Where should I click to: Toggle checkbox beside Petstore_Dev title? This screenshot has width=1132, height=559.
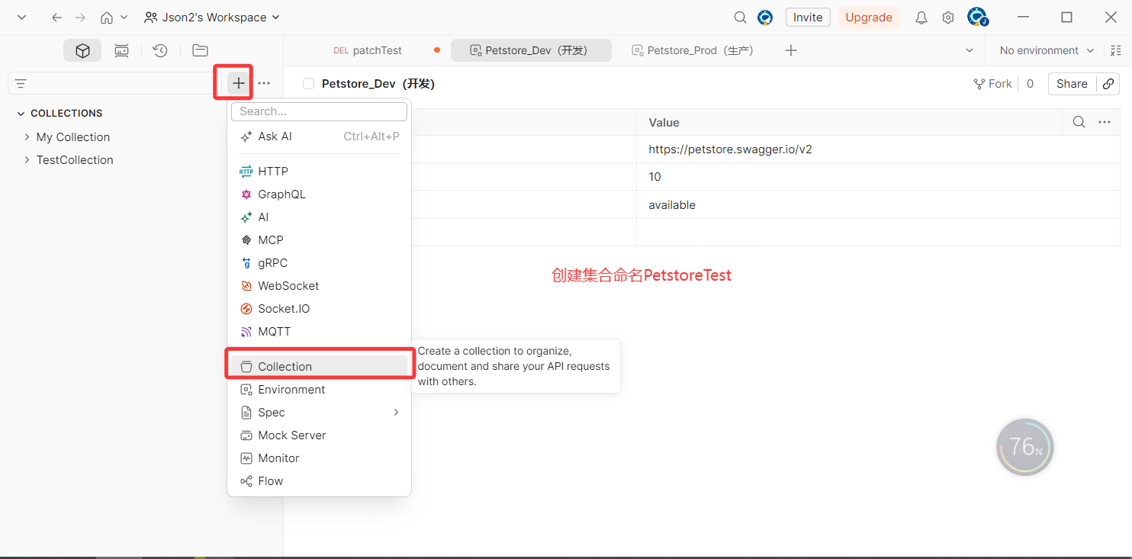(308, 84)
